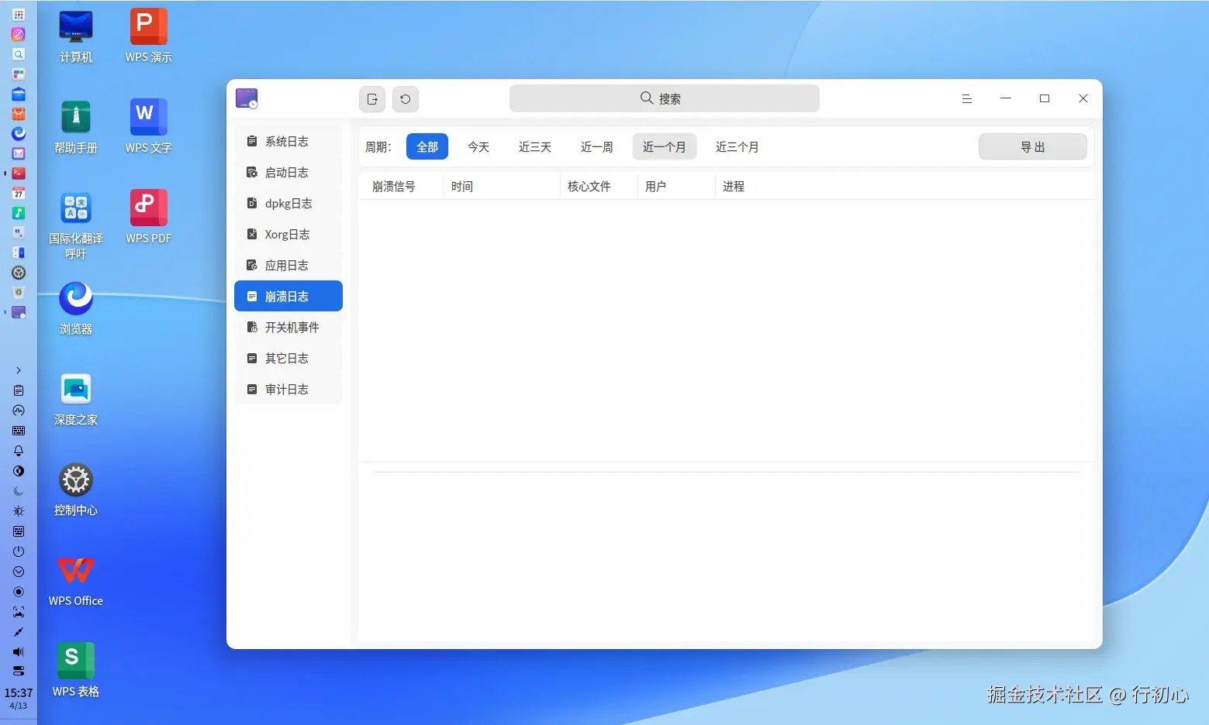Select the 帮助手册 desktop icon

coord(76,128)
